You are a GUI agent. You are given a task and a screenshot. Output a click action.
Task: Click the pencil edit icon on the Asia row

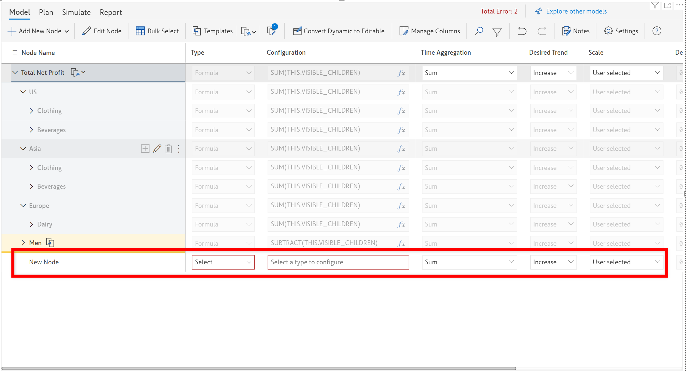(157, 149)
